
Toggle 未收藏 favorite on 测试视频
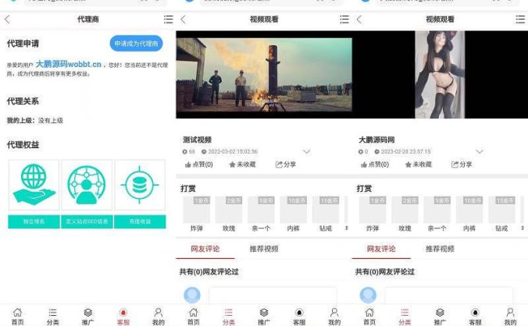(242, 165)
